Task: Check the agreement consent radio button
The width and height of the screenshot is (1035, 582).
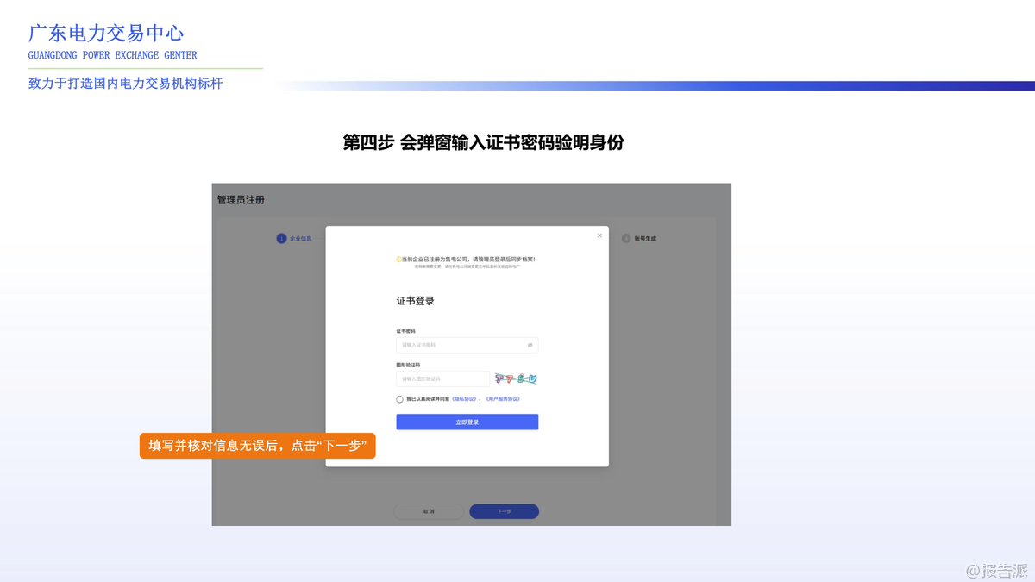Action: click(399, 399)
